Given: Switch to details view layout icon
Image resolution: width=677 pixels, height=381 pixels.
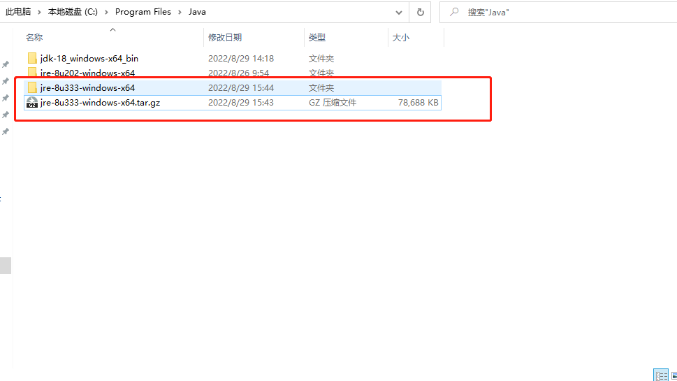Looking at the screenshot, I should pyautogui.click(x=661, y=375).
